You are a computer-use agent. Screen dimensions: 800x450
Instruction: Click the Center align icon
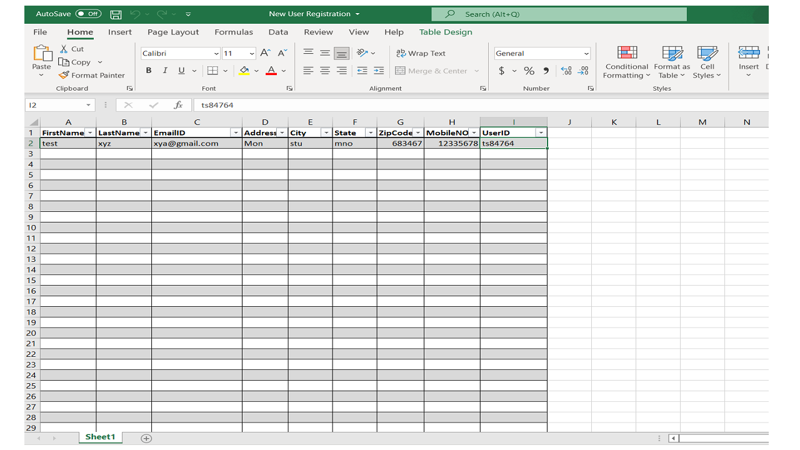(325, 71)
